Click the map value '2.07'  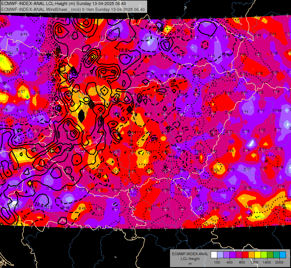click(x=265, y=206)
